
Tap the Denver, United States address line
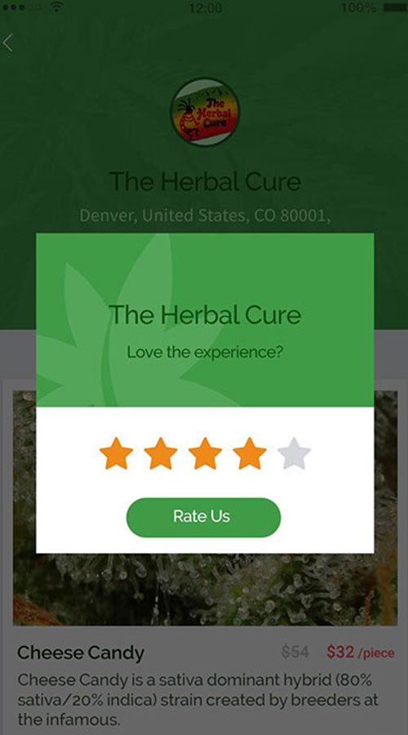(205, 216)
